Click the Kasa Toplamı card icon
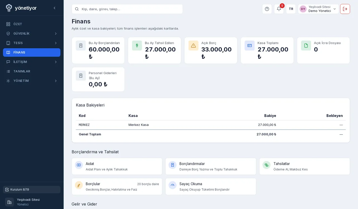The height and width of the screenshot is (209, 358). pos(249,46)
